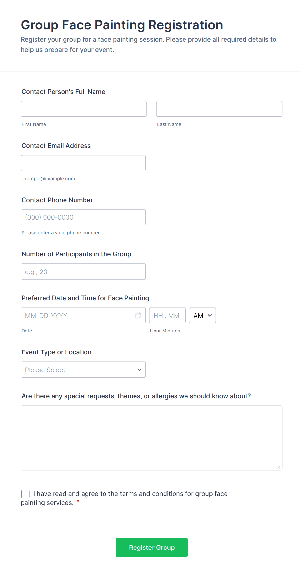This screenshot has height=573, width=300.
Task: Select the Contact Email Address field
Action: click(x=83, y=163)
